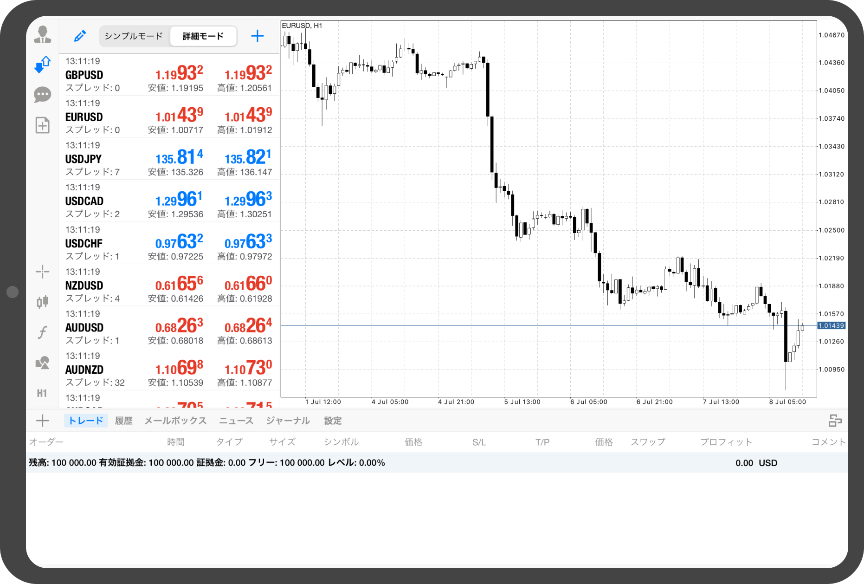Open the ニュース tab
This screenshot has width=864, height=584.
[236, 421]
